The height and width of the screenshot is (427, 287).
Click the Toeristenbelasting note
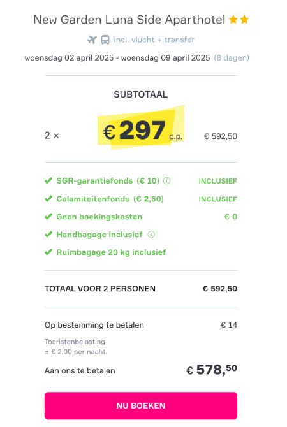tap(76, 347)
